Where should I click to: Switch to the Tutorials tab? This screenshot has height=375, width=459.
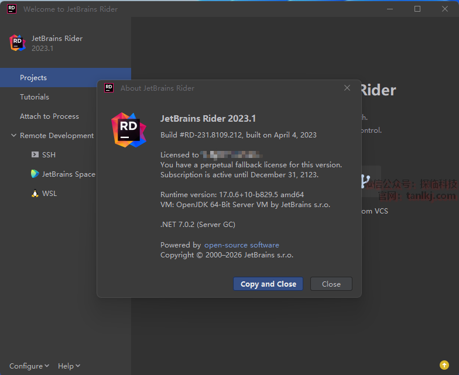pos(35,97)
